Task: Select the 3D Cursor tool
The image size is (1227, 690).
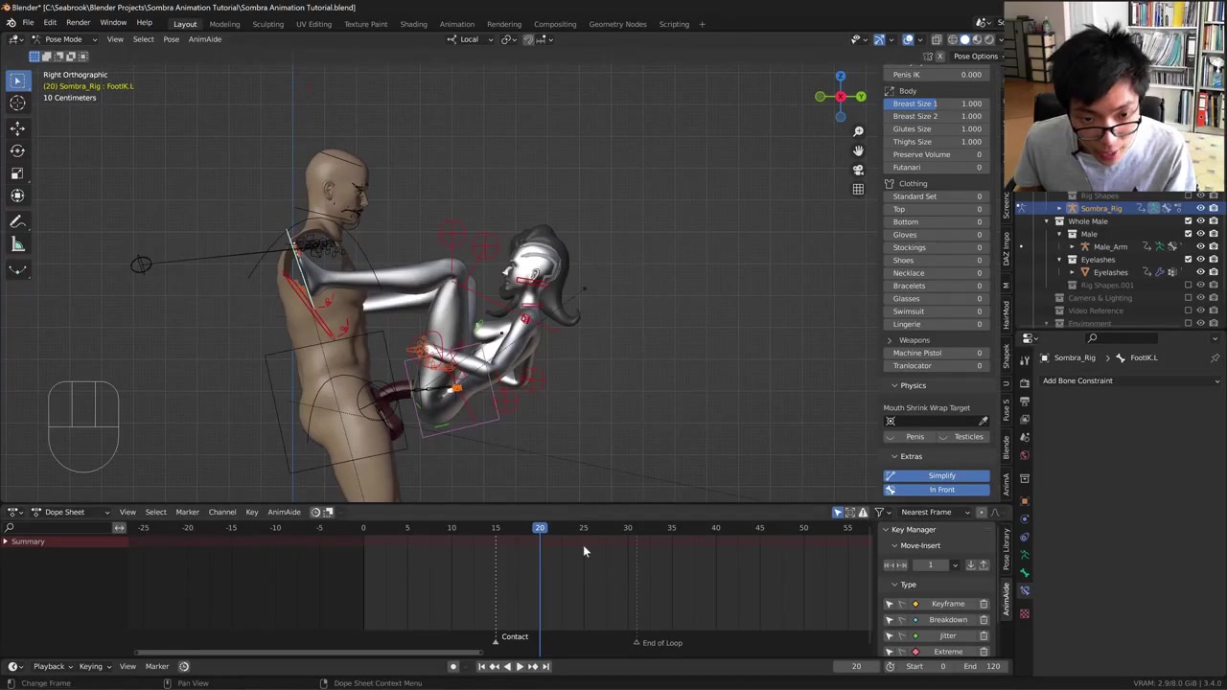Action: click(17, 103)
